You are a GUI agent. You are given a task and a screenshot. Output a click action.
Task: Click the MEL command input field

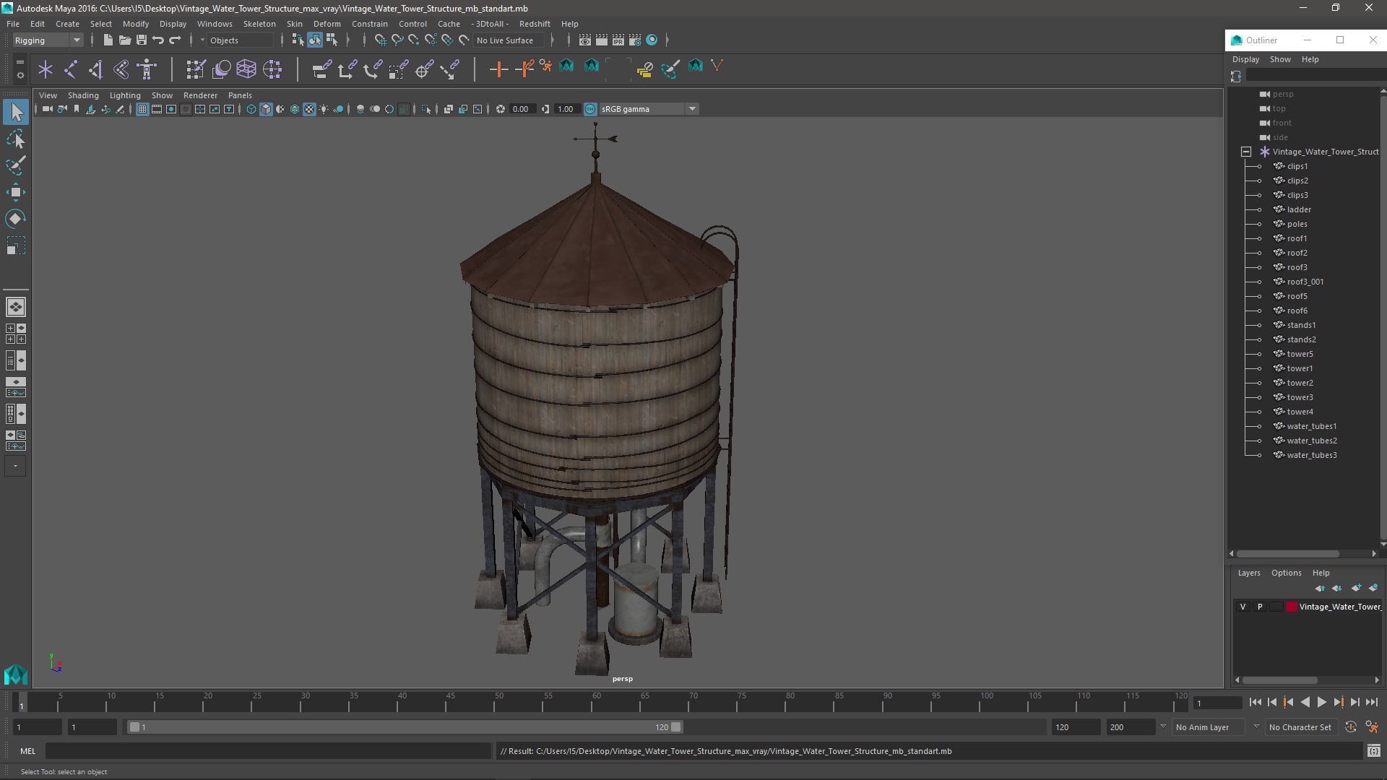268,751
